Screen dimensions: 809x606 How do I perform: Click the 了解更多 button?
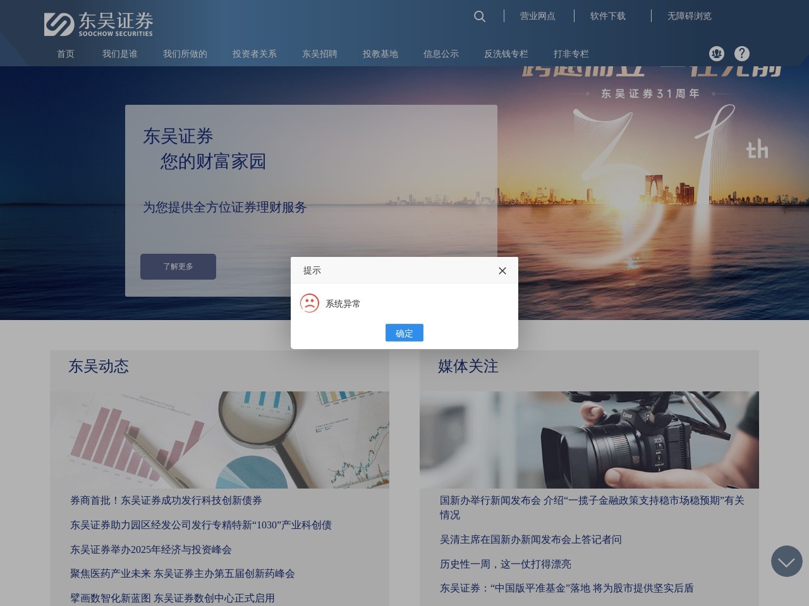click(178, 266)
